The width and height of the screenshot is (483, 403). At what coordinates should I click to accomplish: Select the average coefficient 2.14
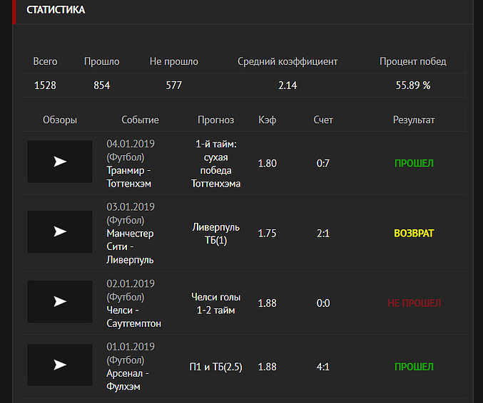(x=288, y=85)
